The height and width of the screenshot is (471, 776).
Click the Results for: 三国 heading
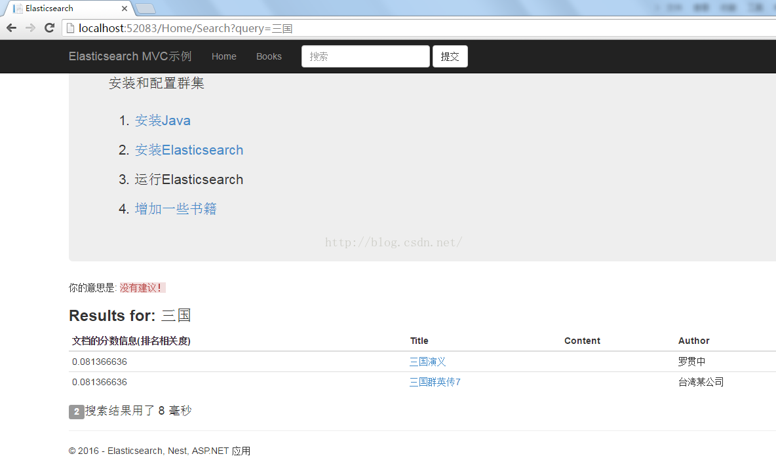[x=130, y=315]
